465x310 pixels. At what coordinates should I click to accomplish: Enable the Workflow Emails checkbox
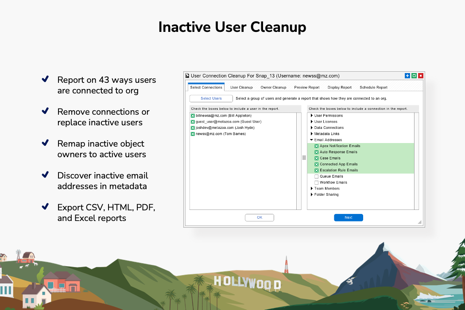pos(316,182)
